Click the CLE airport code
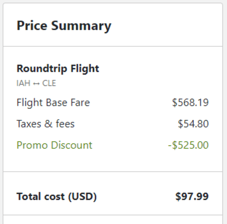227x224 pixels. coord(49,84)
